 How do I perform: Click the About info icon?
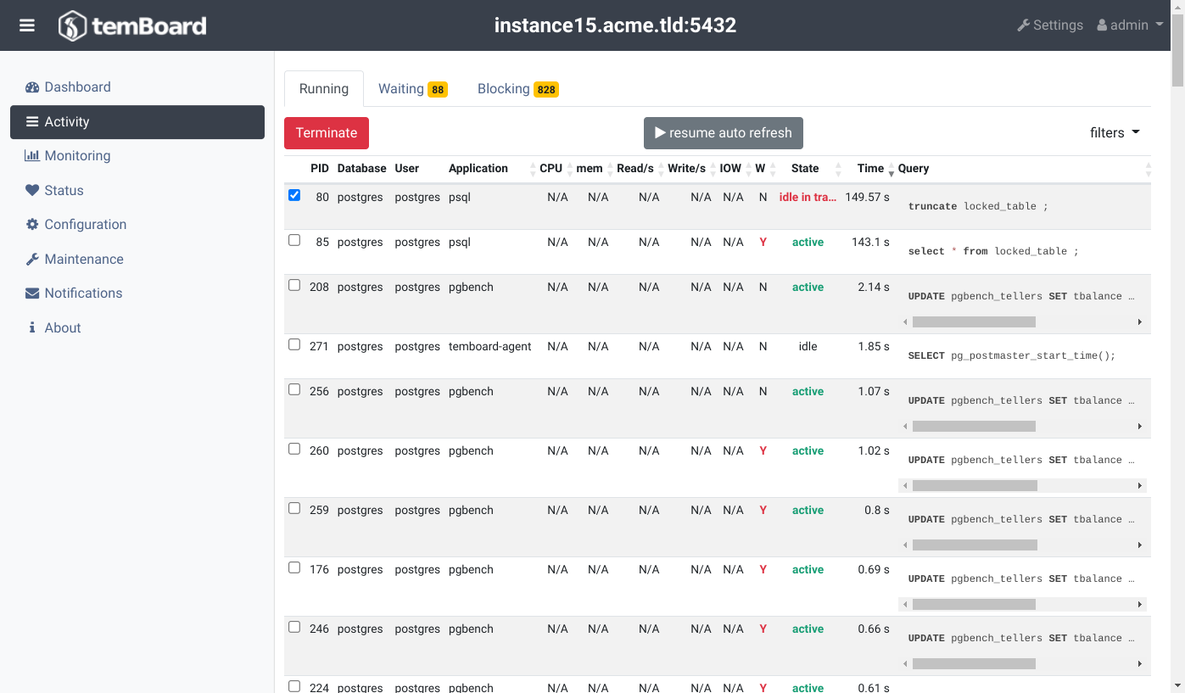pos(32,327)
